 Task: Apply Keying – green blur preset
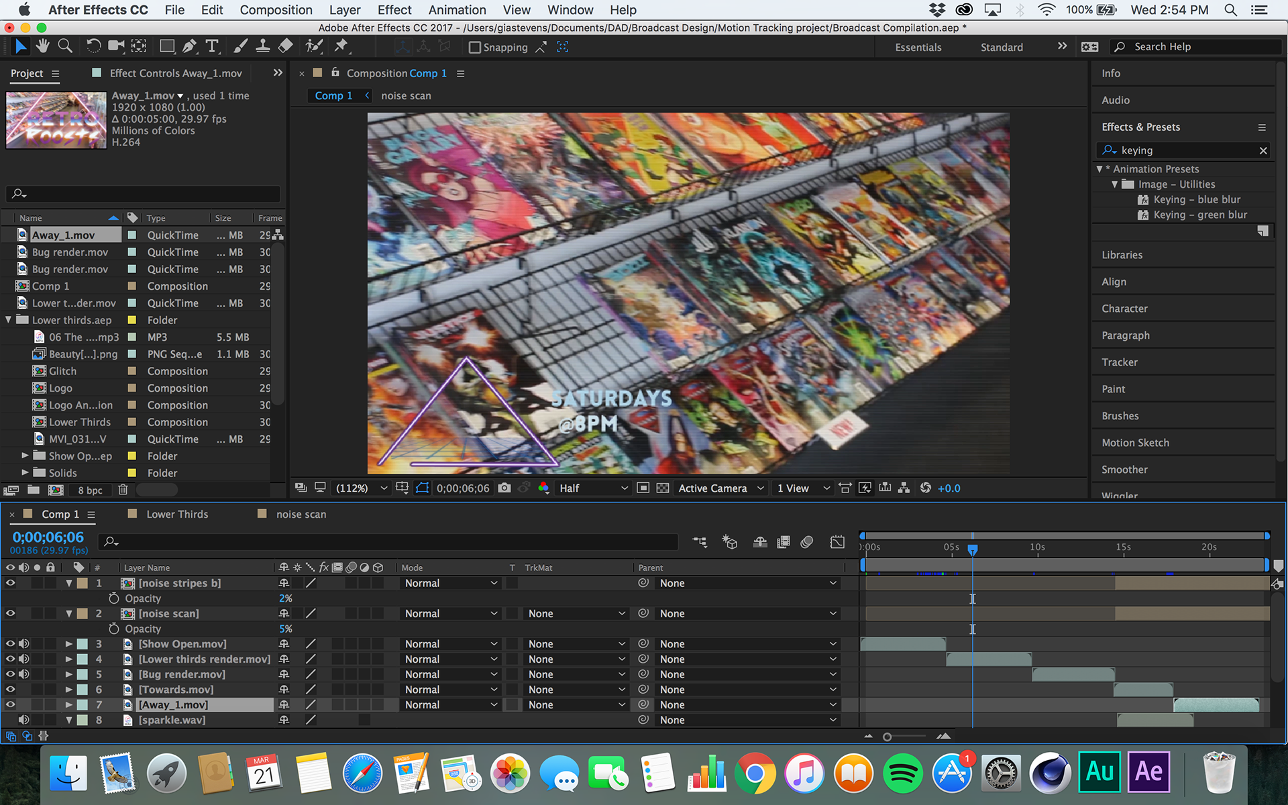click(x=1200, y=215)
